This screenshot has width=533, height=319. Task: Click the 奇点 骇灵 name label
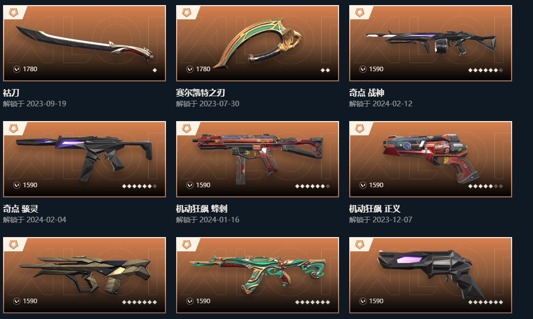click(20, 209)
